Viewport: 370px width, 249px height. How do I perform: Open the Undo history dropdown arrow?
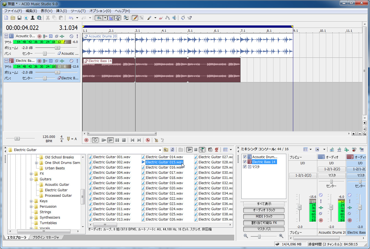coord(77,18)
